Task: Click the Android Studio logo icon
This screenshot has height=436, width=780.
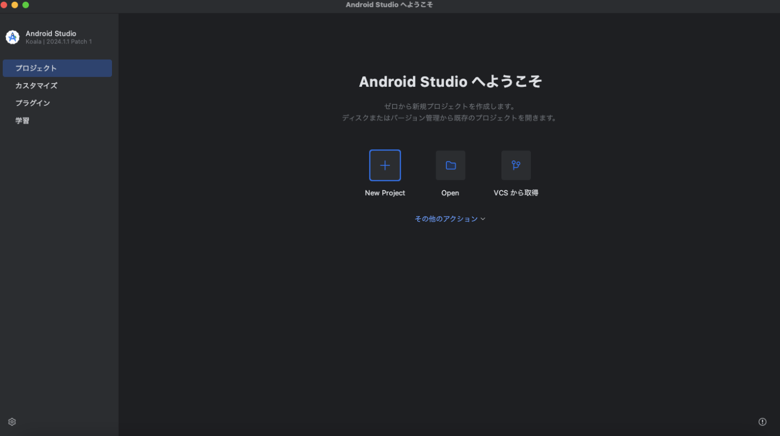Action: [x=12, y=37]
